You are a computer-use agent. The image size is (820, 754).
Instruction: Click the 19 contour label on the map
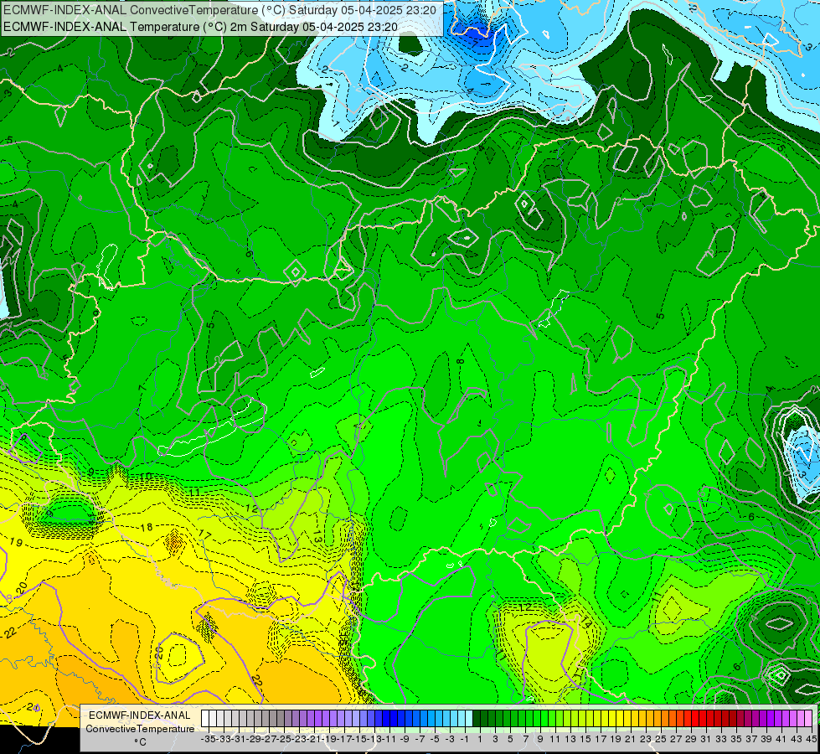(x=16, y=542)
